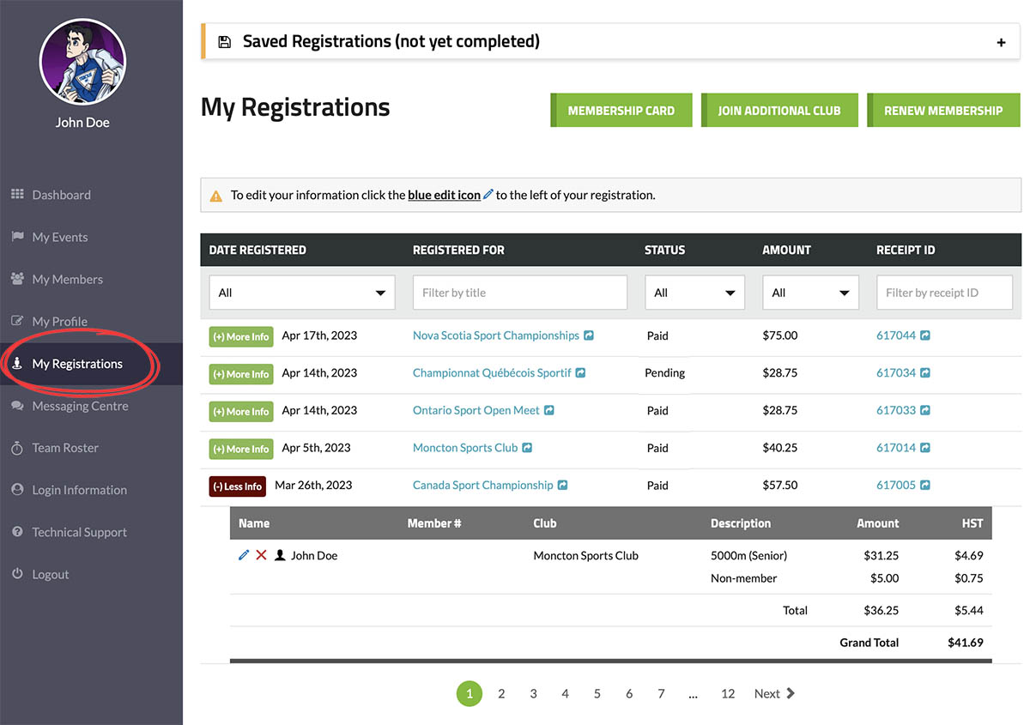This screenshot has width=1030, height=725.
Task: Open the Ontario Sport Open Meet link
Action: coord(476,410)
